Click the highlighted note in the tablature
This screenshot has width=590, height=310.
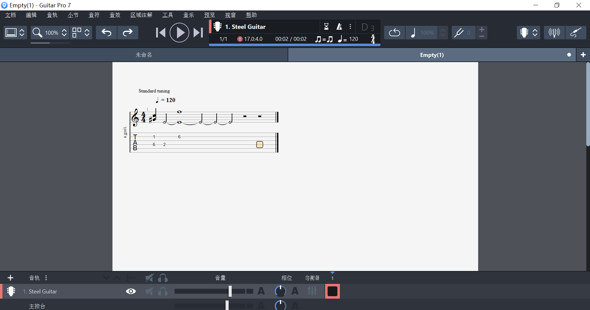(x=259, y=144)
